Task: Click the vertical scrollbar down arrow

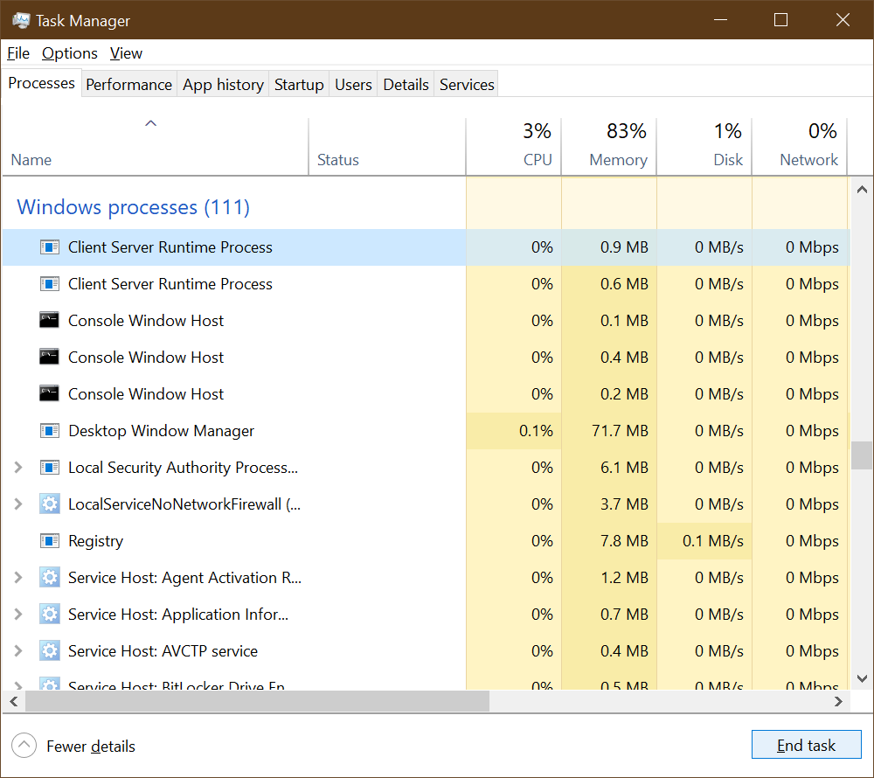Action: 862,678
